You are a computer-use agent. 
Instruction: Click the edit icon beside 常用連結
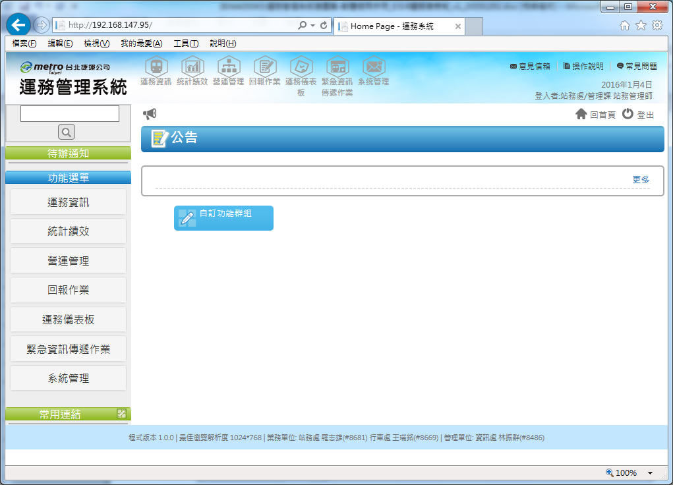click(x=121, y=414)
